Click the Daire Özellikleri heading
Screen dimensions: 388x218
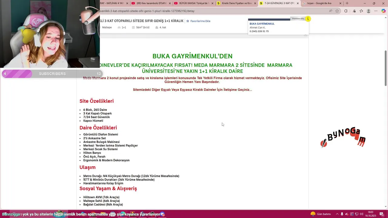98,128
